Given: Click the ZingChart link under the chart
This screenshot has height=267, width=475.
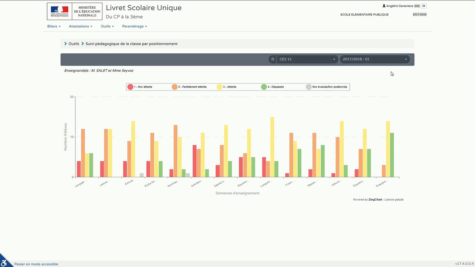Looking at the screenshot, I should click(375, 200).
